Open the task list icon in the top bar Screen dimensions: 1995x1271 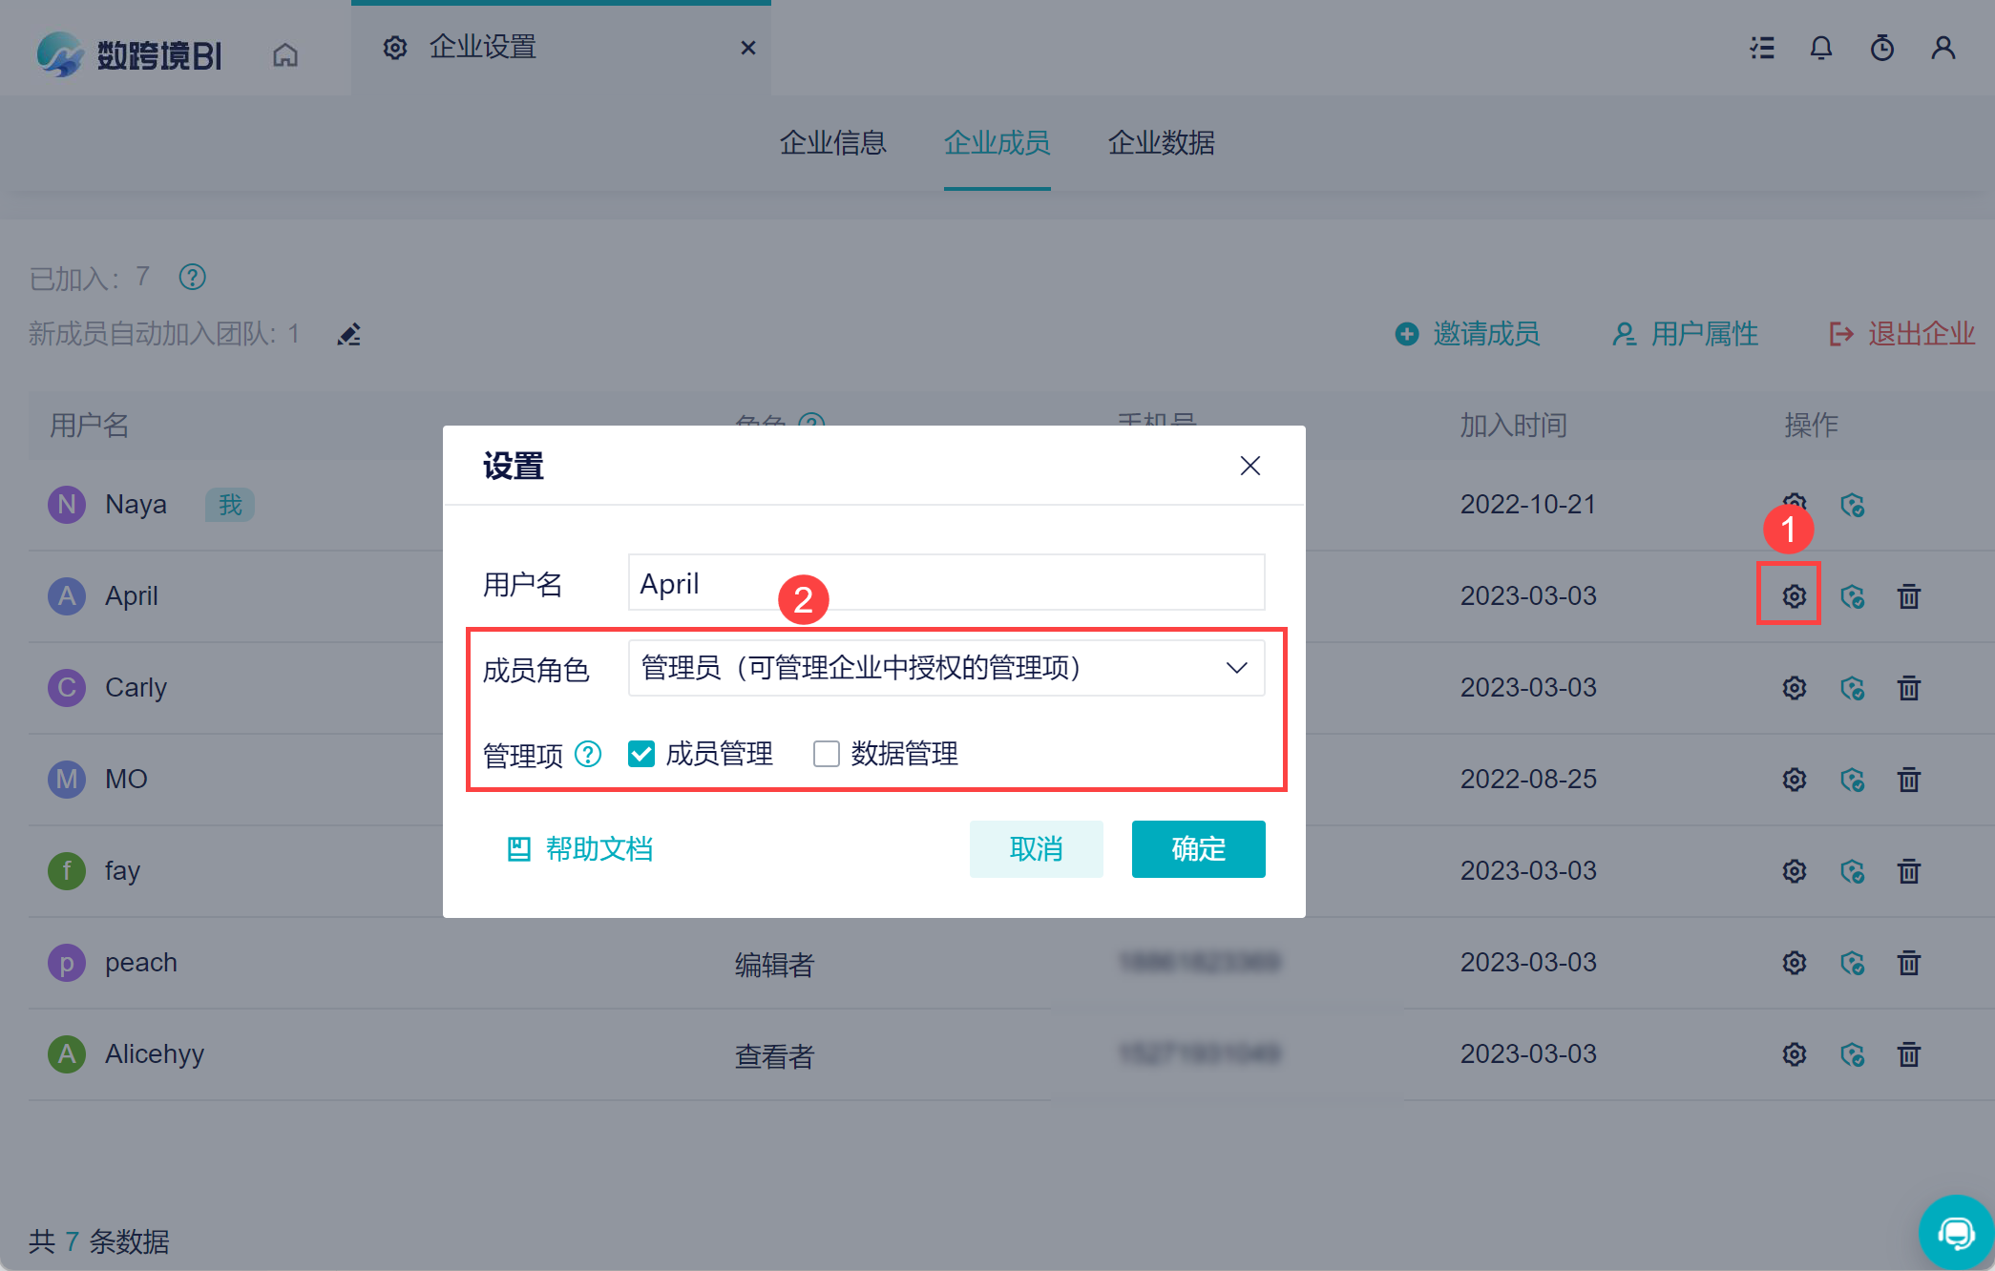[x=1762, y=48]
